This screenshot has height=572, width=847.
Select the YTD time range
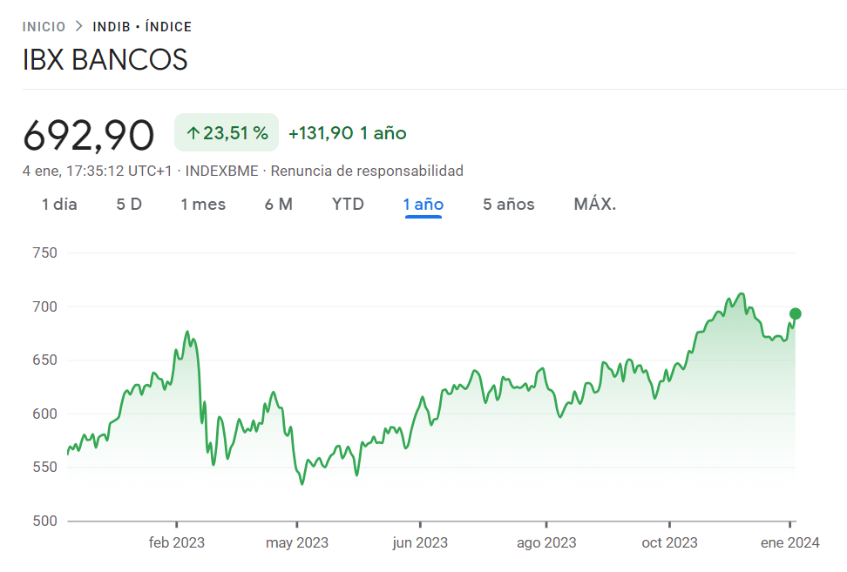(x=348, y=204)
